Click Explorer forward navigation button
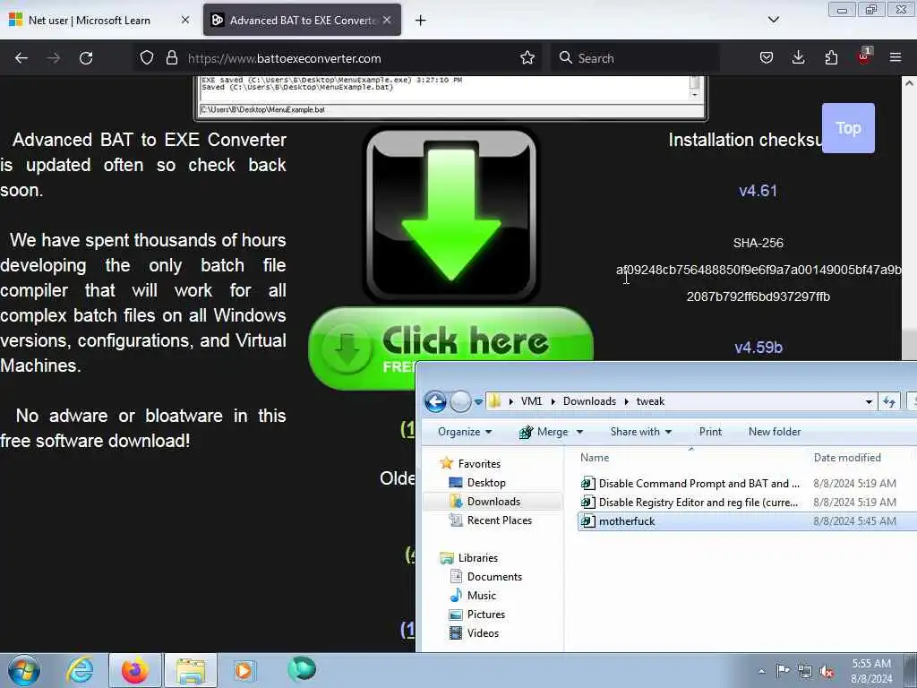917x688 pixels. point(460,401)
